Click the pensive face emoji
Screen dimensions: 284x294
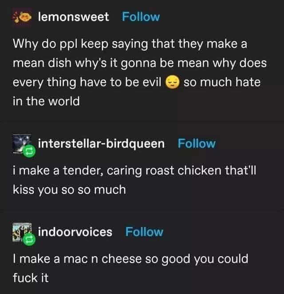coord(173,82)
